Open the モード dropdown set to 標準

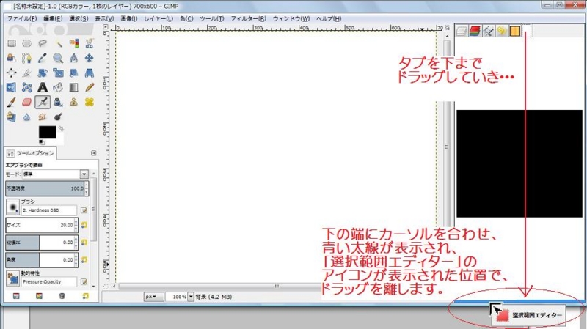pos(56,174)
